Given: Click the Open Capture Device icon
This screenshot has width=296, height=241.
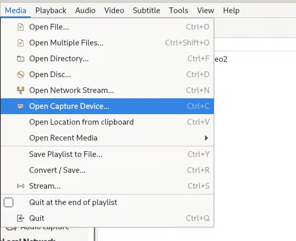Looking at the screenshot, I should pyautogui.click(x=21, y=106).
